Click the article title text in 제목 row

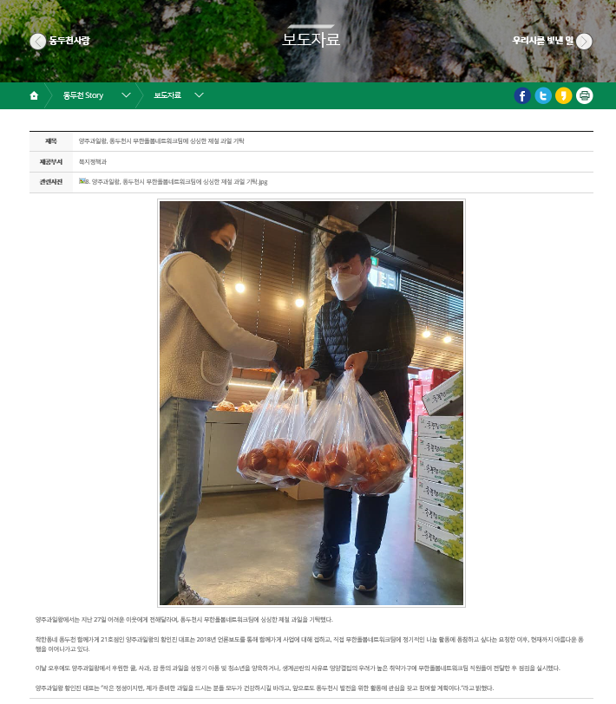click(161, 141)
